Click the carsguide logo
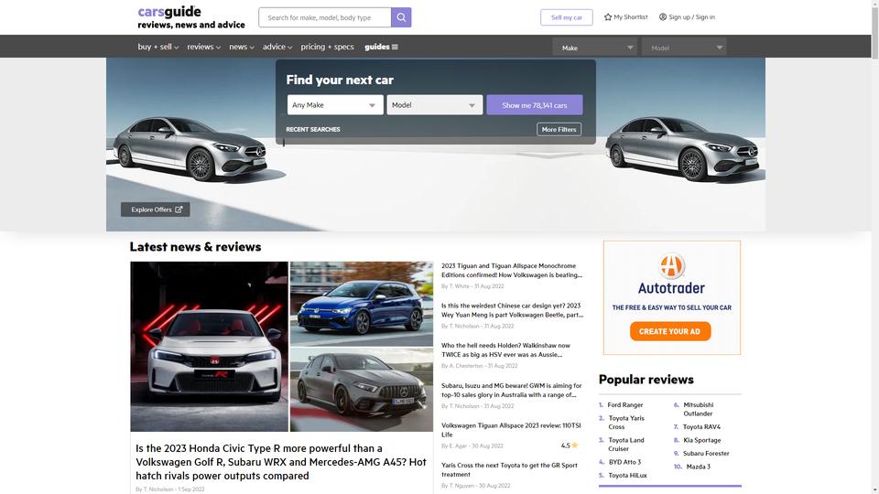 tap(191, 17)
